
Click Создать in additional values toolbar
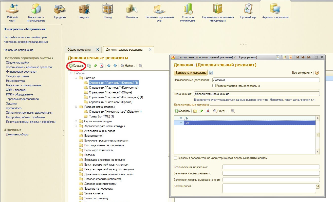[182, 111]
